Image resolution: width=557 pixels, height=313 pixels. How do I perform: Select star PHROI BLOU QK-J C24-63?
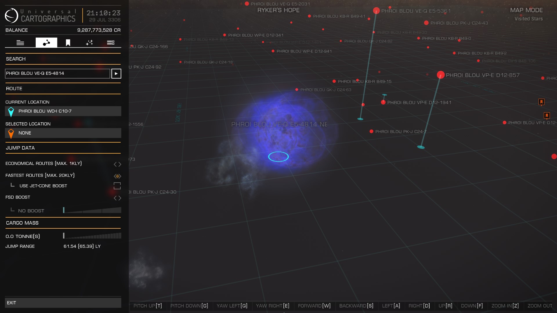click(297, 90)
